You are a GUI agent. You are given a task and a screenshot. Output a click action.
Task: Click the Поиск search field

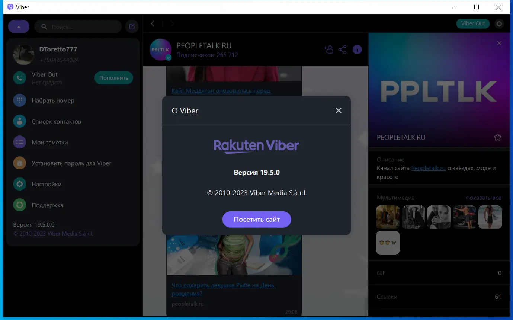[78, 26]
